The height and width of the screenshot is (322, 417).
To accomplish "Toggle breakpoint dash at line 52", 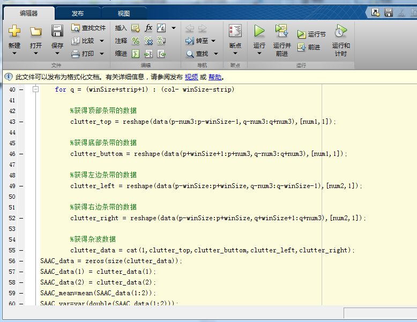I will [21, 218].
